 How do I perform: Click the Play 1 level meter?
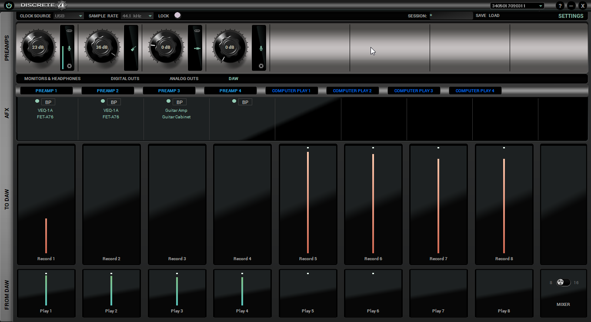click(46, 291)
